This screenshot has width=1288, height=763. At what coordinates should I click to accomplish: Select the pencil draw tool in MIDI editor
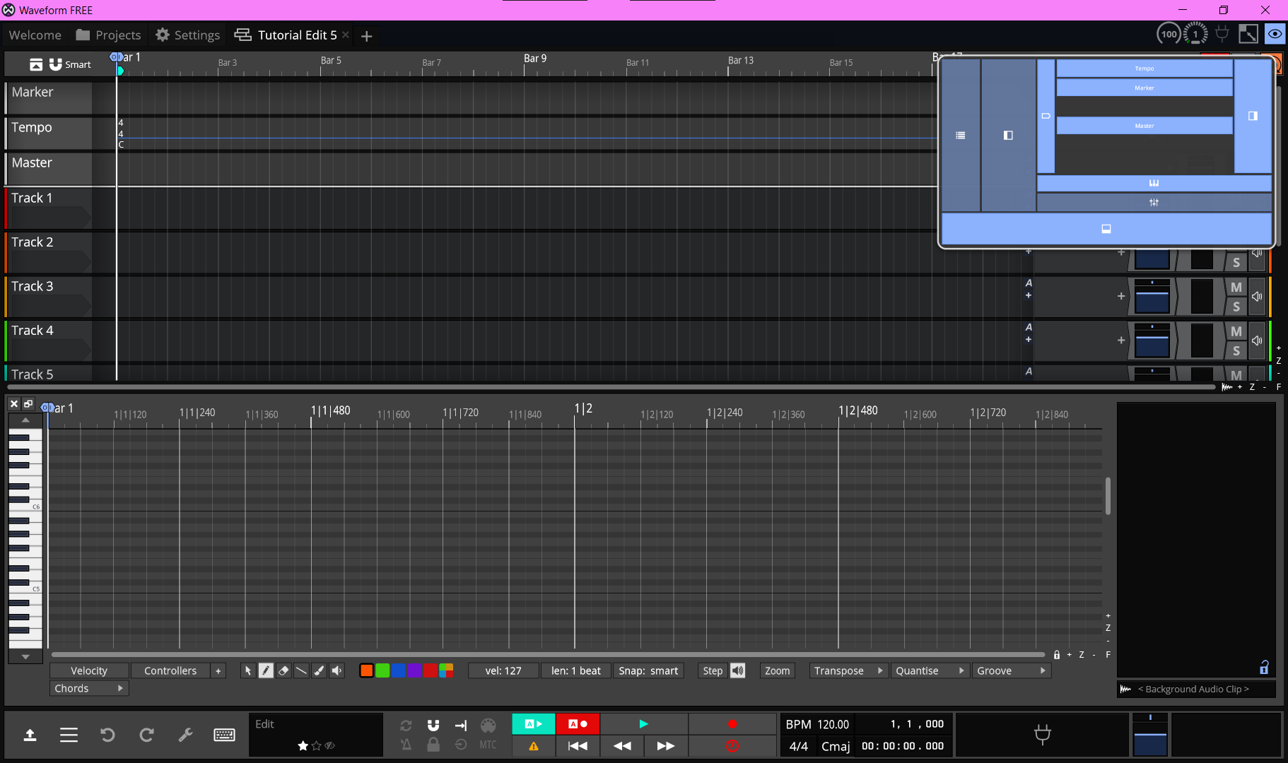[x=266, y=670]
